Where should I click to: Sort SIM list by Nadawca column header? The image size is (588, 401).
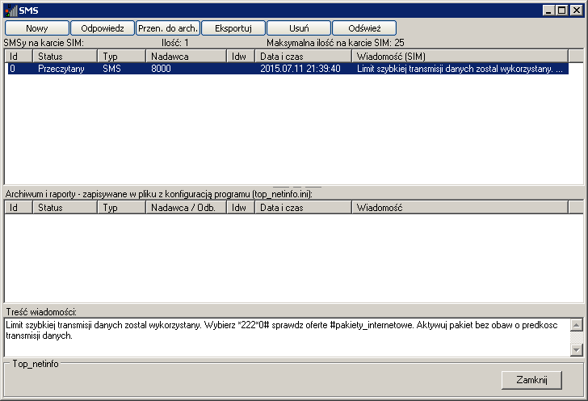[186, 56]
